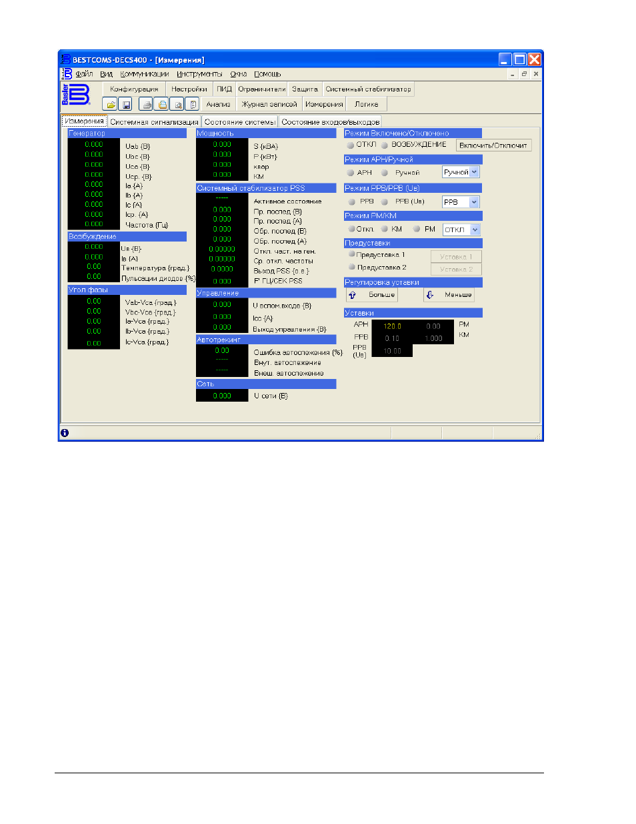The width and height of the screenshot is (636, 824).
Task: Select the РМ radio button
Action: pyautogui.click(x=417, y=229)
